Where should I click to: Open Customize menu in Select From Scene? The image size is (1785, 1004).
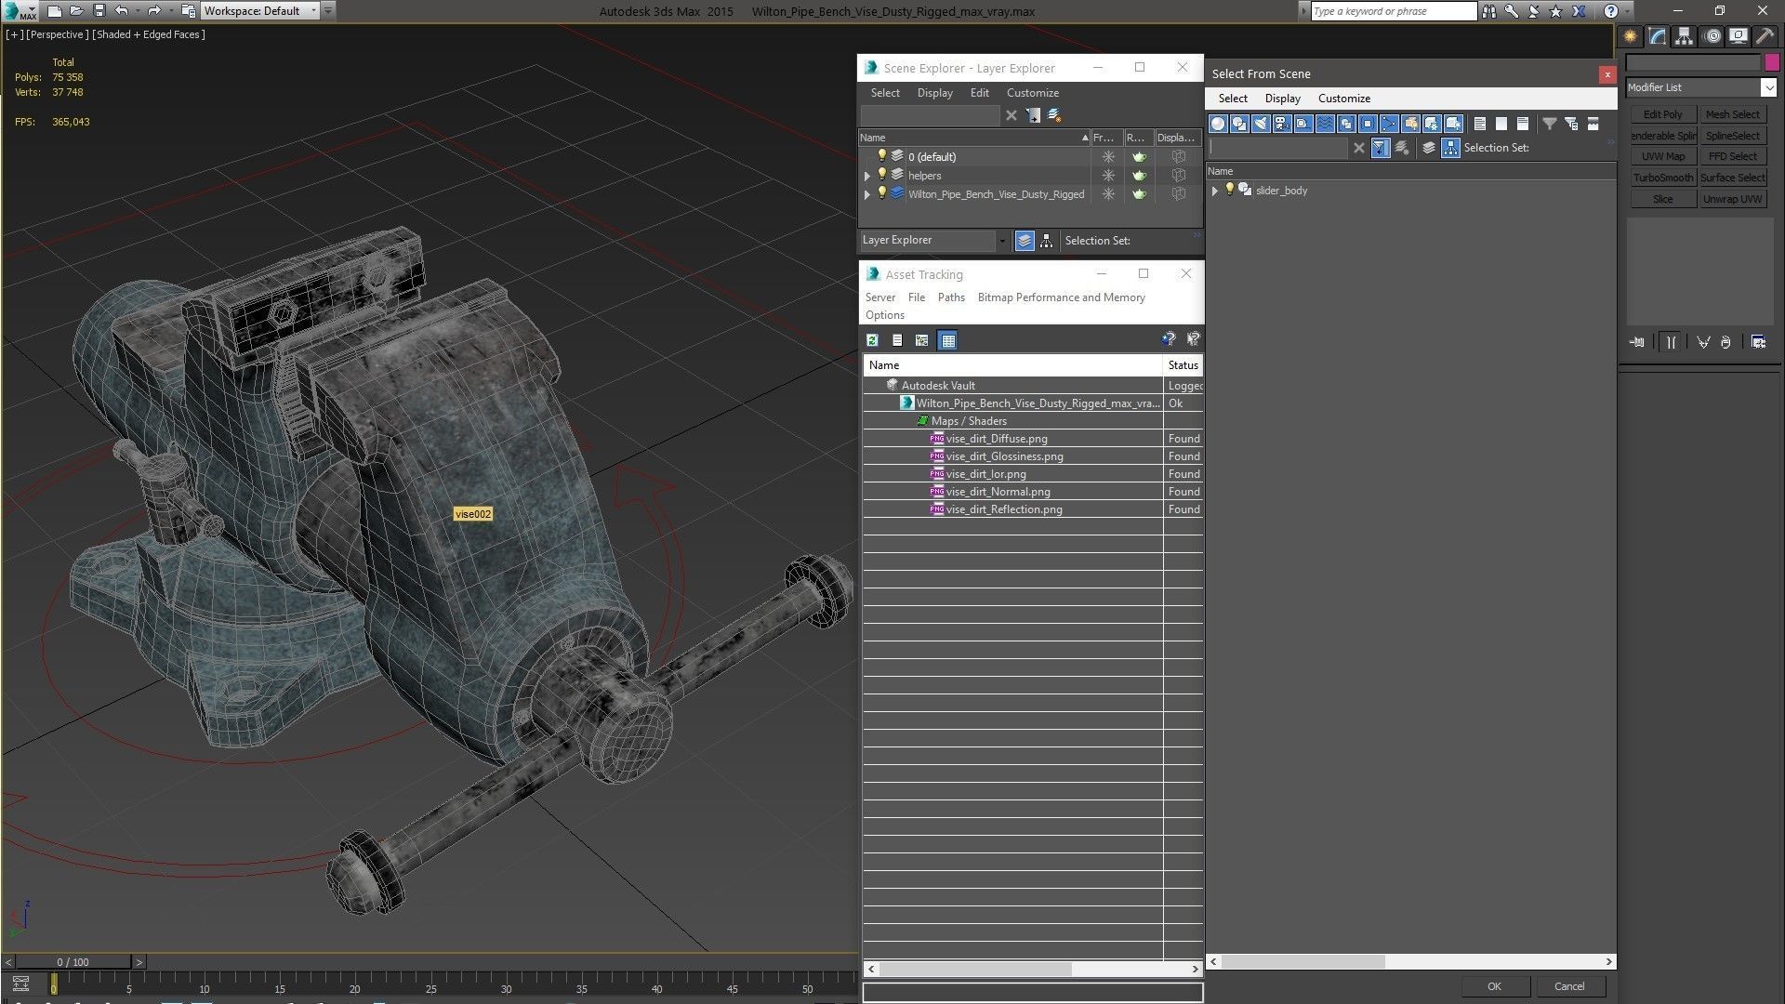[1343, 99]
